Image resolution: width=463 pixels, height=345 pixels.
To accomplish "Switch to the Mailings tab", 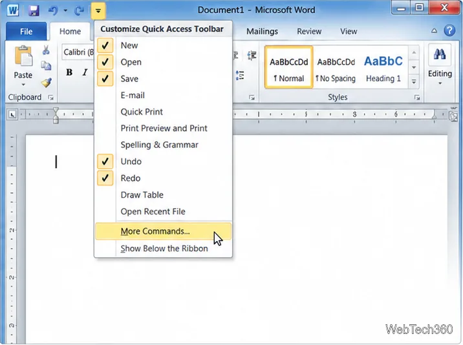I will coord(262,31).
